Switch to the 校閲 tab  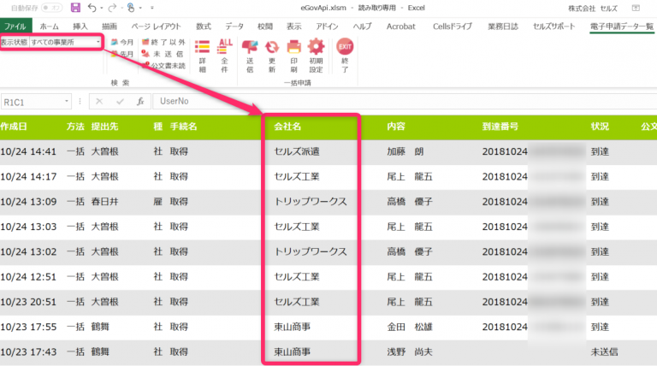click(x=265, y=27)
